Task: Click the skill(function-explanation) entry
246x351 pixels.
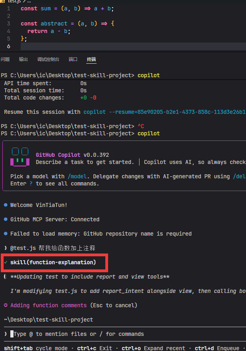Action: [x=53, y=262]
